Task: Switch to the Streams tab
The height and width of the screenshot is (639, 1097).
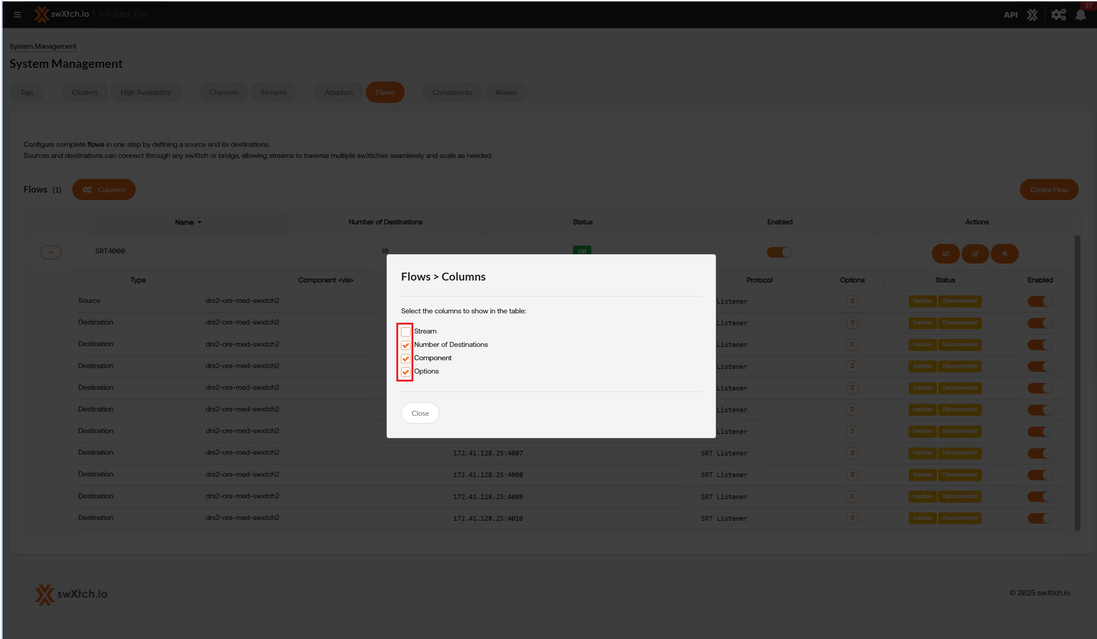Action: click(x=273, y=92)
